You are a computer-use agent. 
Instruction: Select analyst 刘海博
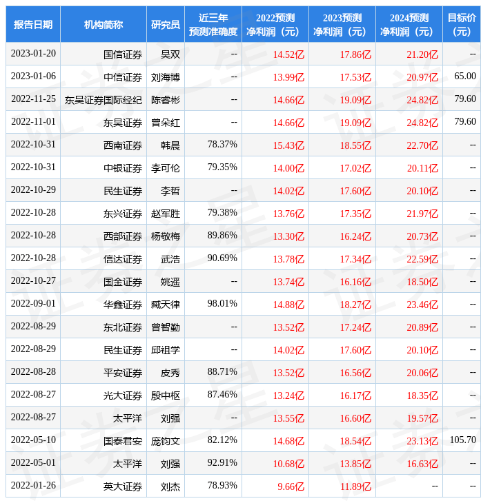[x=166, y=77]
